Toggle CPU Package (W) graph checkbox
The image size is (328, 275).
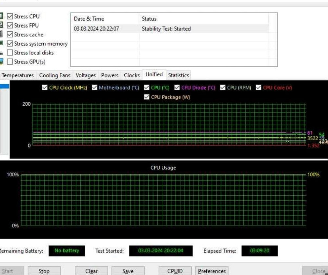pos(147,97)
